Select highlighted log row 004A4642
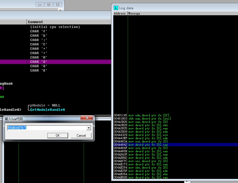Viewport: 238px width, 183px height. click(176, 145)
